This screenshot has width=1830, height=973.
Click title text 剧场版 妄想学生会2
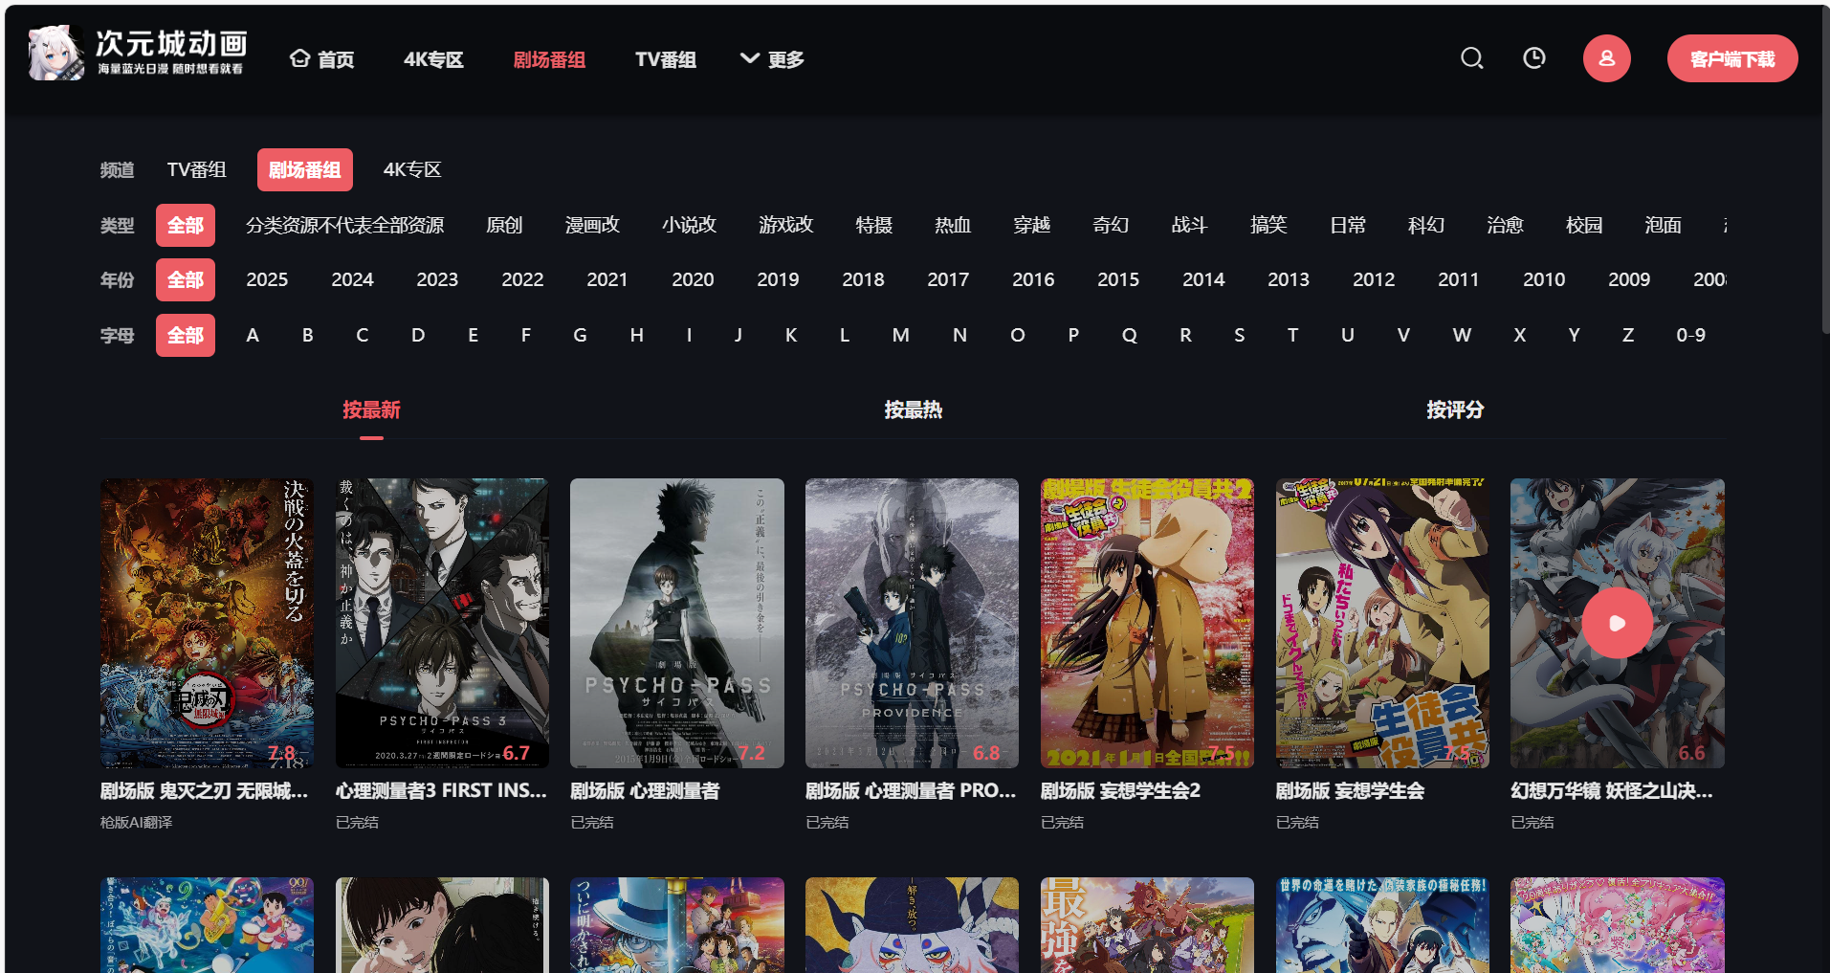1120,791
